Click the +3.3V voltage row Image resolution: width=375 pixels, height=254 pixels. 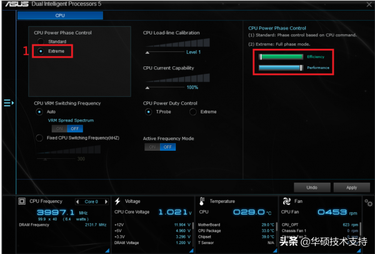[x=152, y=236]
